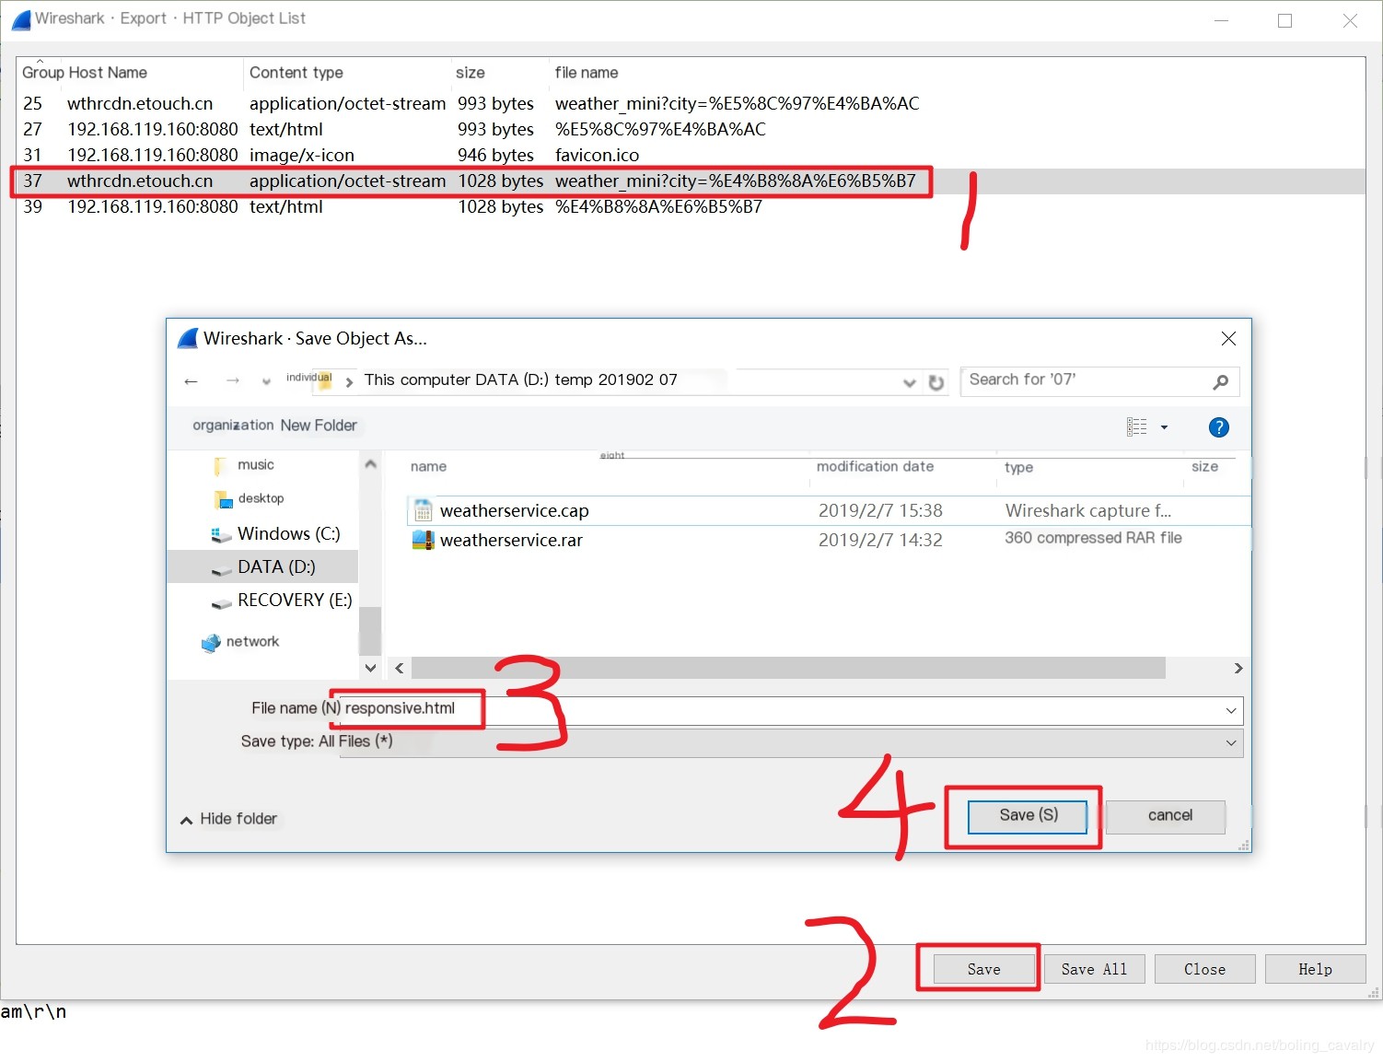1383x1062 pixels.
Task: Click horizontal scrollbar left arrow
Action: (400, 668)
